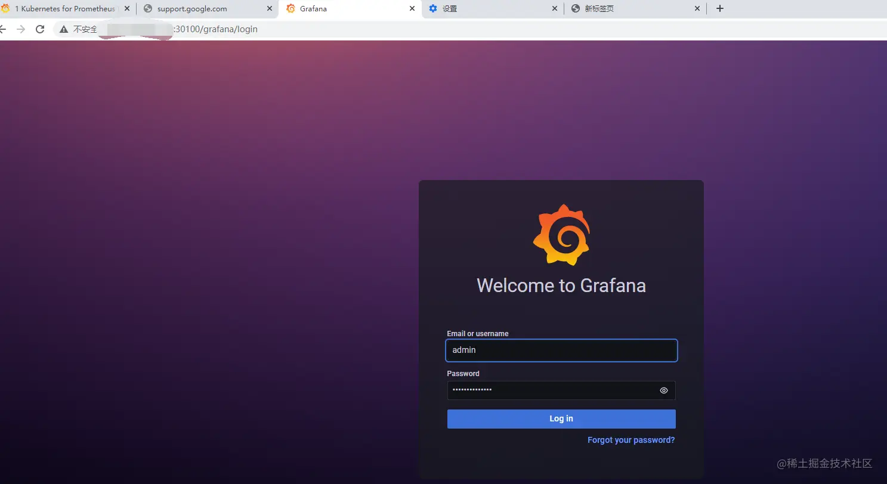887x484 pixels.
Task: Switch to the 设置 tab
Action: [x=493, y=8]
